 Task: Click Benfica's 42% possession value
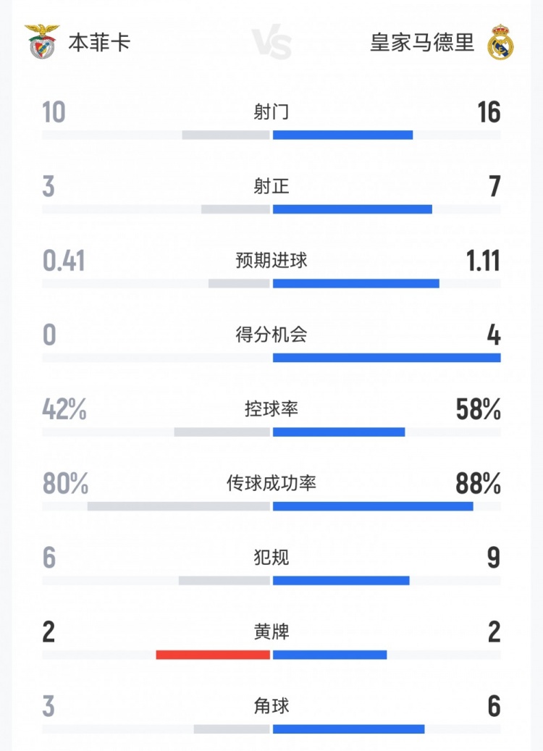pos(64,410)
